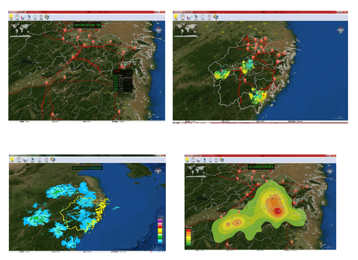
Task: Open the globe-and-house icon in the blue radar echo window
Action: [53, 160]
